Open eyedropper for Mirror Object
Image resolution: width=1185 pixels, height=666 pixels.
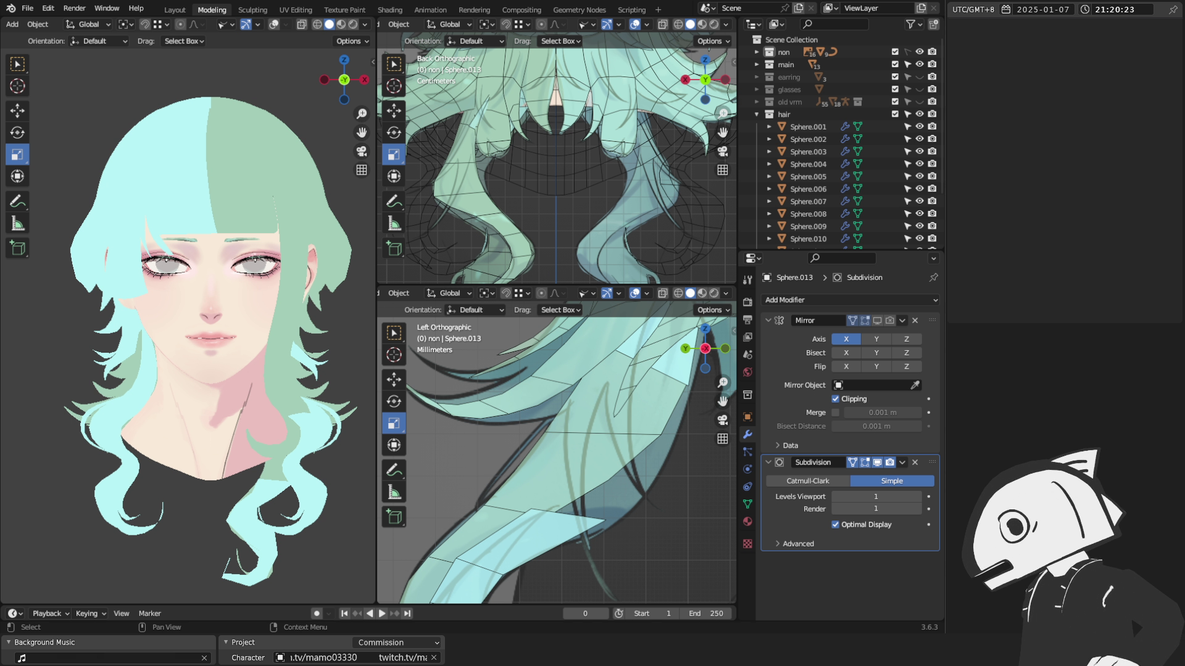[915, 385]
